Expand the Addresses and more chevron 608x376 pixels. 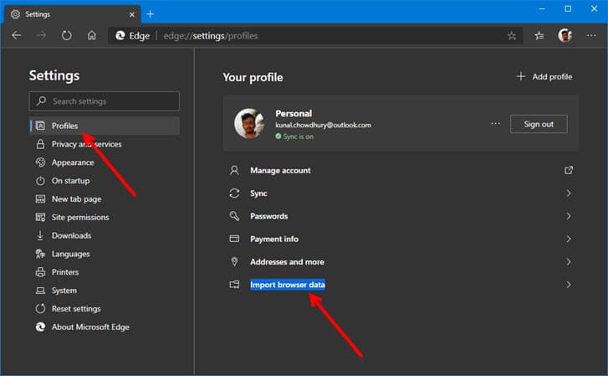(x=569, y=262)
